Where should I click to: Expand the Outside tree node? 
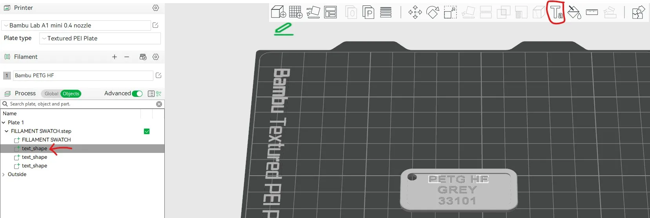click(4, 174)
